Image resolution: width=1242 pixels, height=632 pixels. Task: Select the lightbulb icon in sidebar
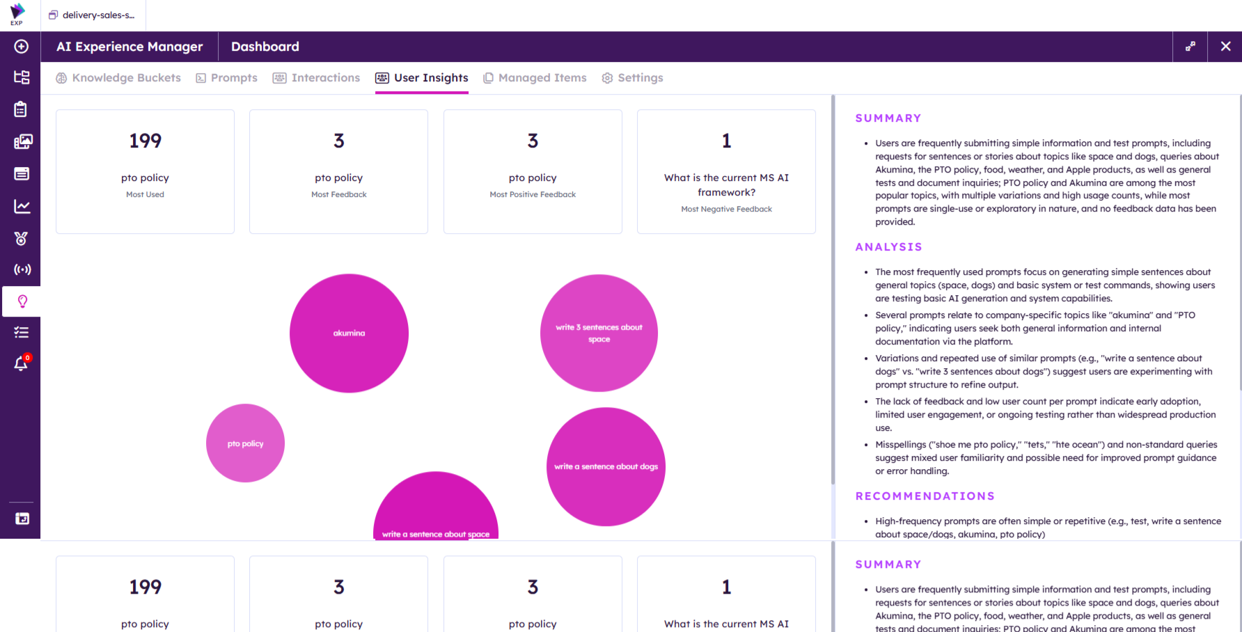click(22, 301)
